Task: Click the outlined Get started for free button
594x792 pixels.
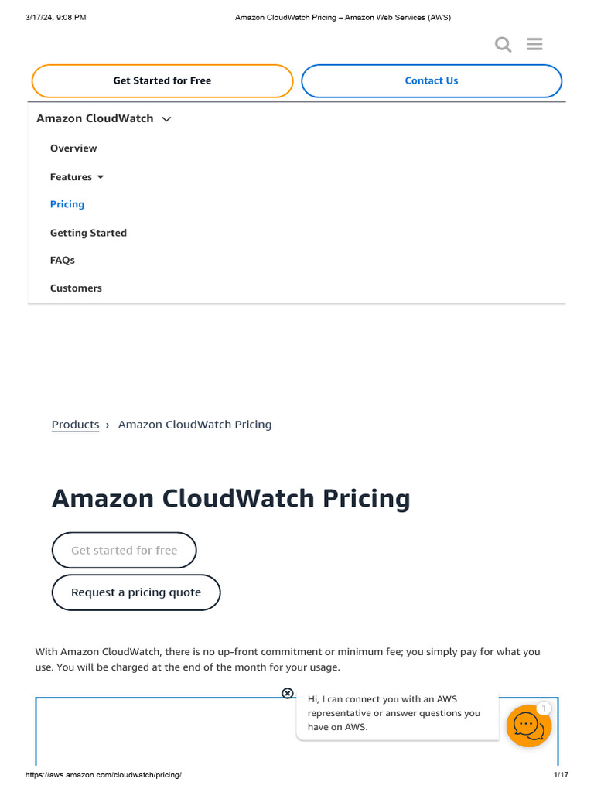Action: coord(124,551)
